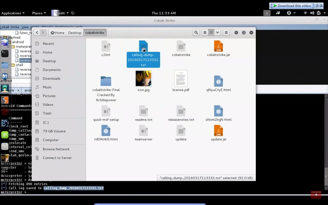The height and width of the screenshot is (205, 328).
Task: Open 79 GB Volume in the sidebar
Action: (59, 131)
